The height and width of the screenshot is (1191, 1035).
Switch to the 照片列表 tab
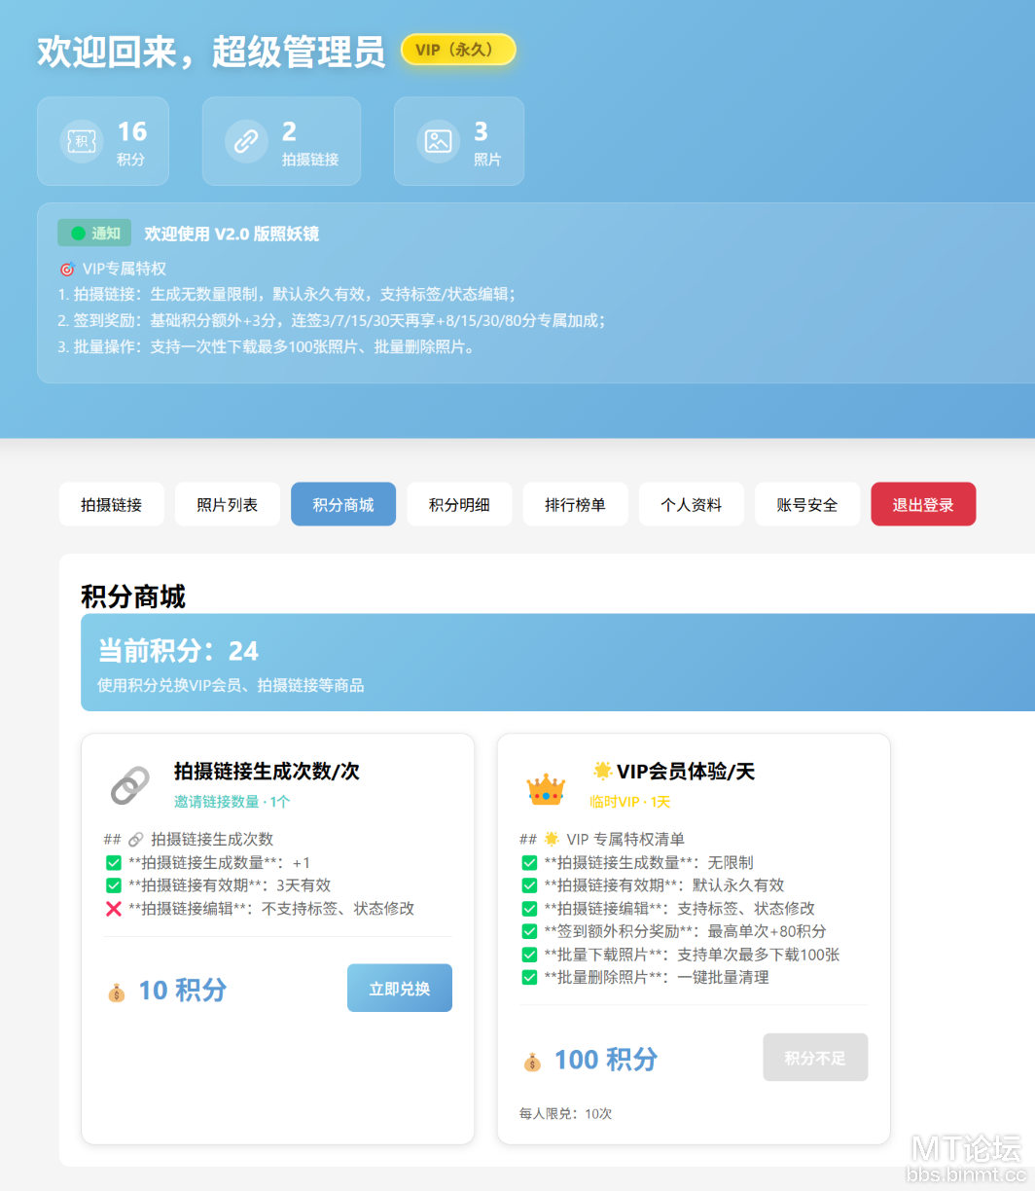pyautogui.click(x=227, y=505)
